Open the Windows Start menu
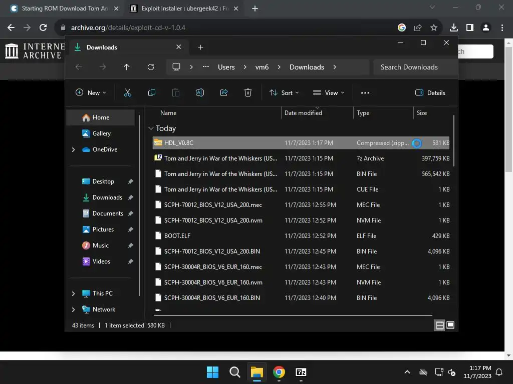This screenshot has width=513, height=384. [212, 372]
